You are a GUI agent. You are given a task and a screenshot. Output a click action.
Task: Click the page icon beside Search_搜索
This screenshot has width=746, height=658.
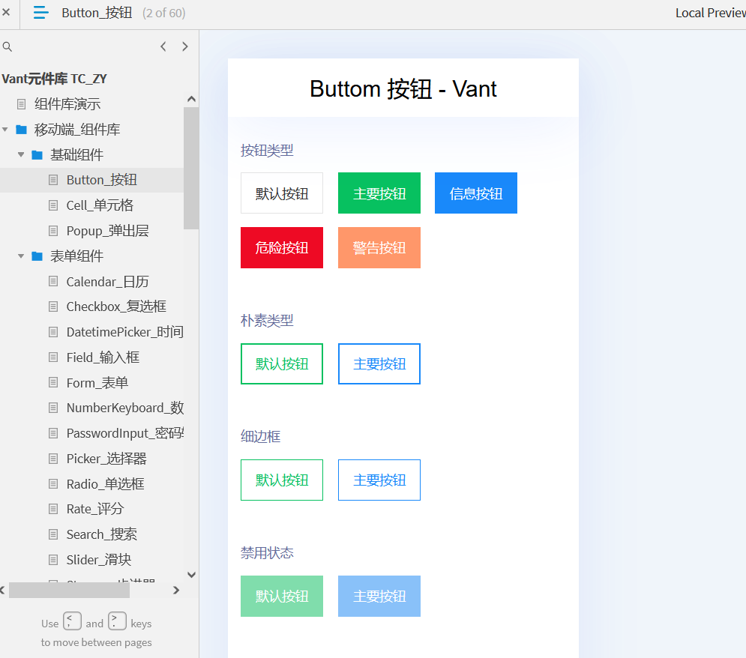click(53, 534)
